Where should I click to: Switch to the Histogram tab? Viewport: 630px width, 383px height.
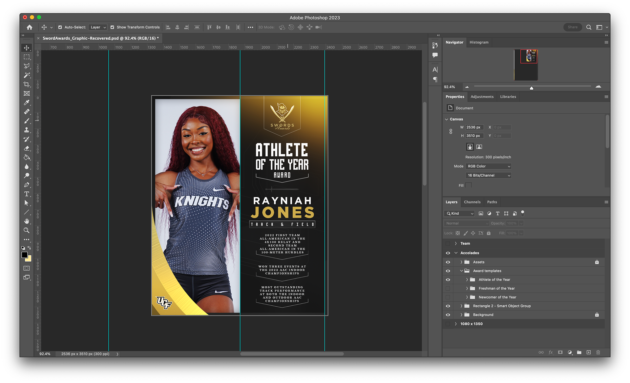click(x=479, y=42)
